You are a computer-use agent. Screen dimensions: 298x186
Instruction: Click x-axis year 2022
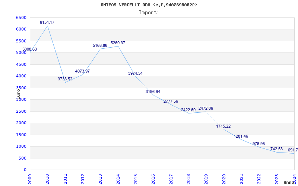[x=259, y=179]
